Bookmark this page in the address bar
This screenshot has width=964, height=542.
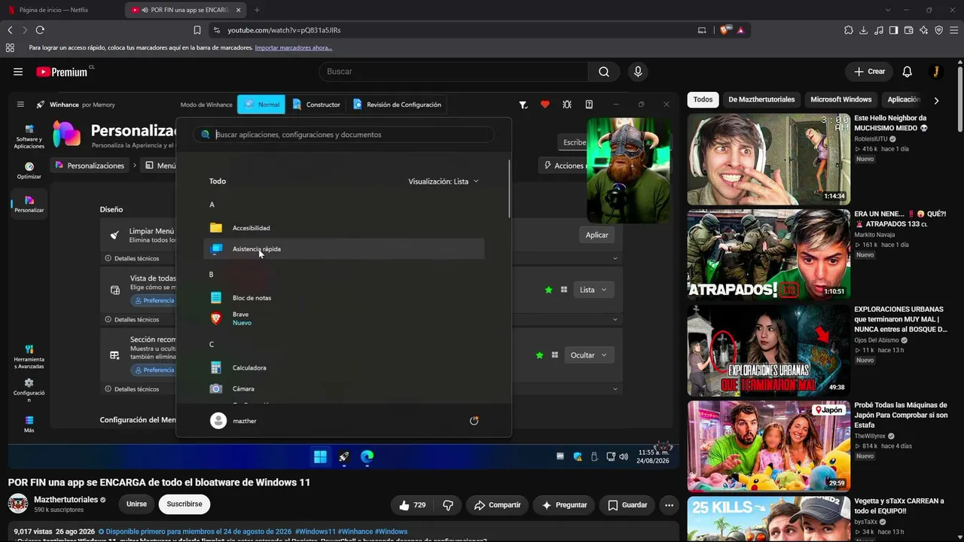(197, 30)
